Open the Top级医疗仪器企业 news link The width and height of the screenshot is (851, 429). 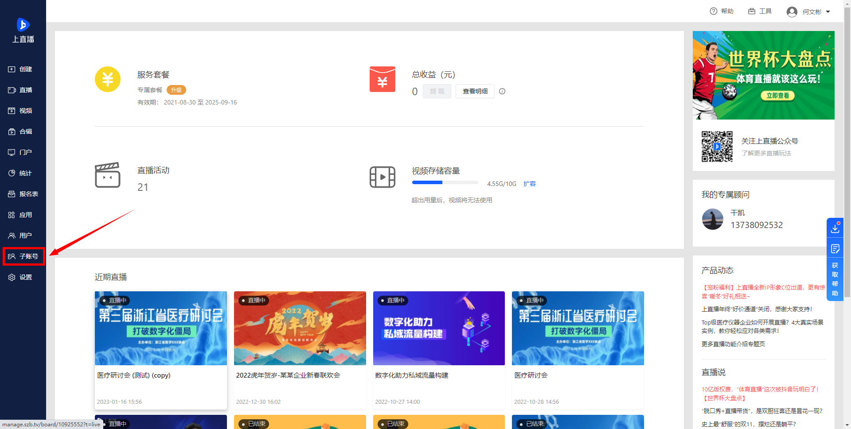[x=762, y=326]
